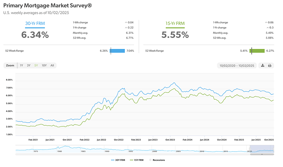
Task: Open the date range 10/02/2020 - 10/02/2025 picker
Action: (238, 65)
